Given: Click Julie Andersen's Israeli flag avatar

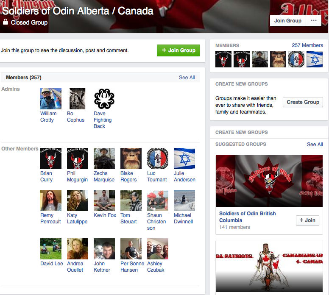Looking at the screenshot, I should (x=184, y=159).
